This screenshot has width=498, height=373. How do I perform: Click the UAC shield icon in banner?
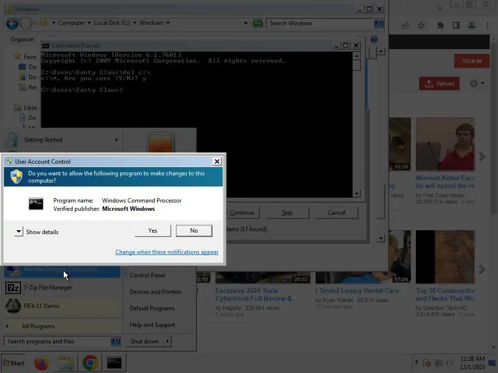coord(17,177)
